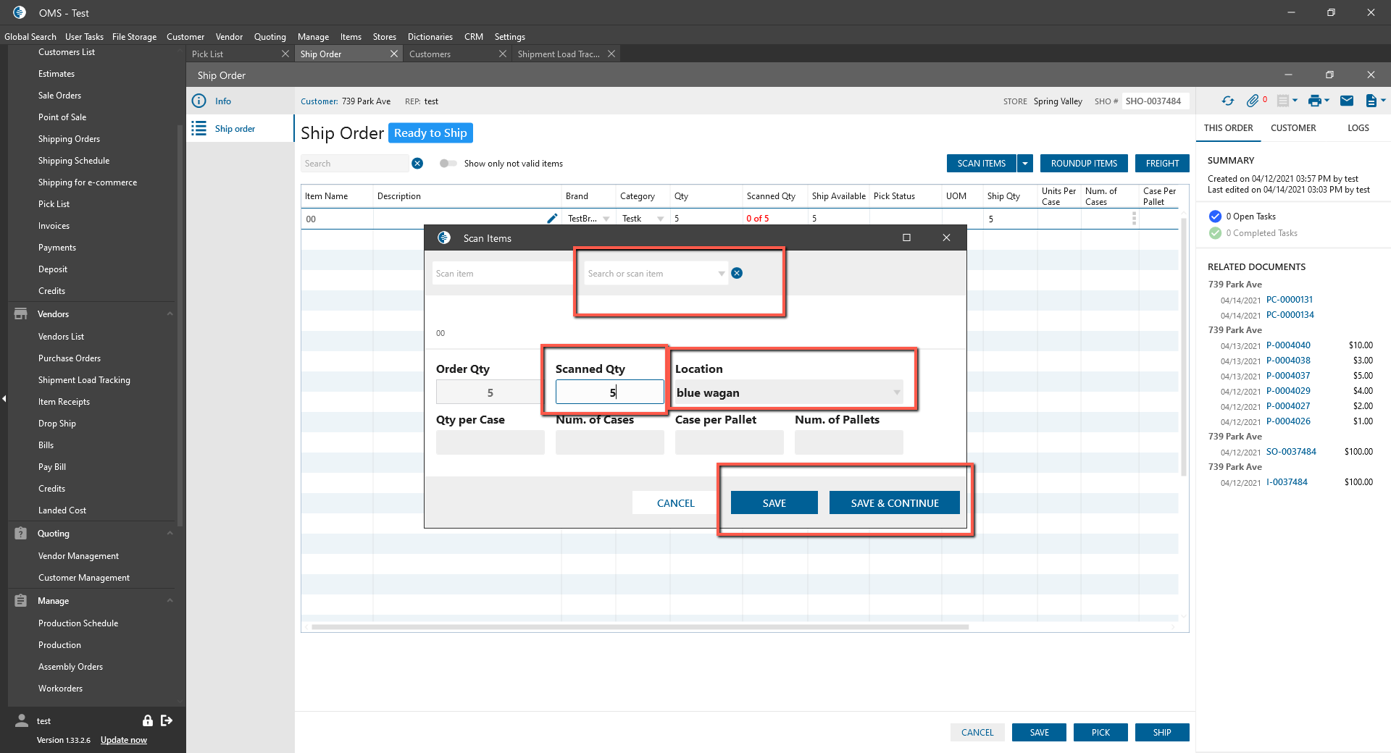
Task: Click the document icon in order toolbar
Action: [x=1371, y=101]
